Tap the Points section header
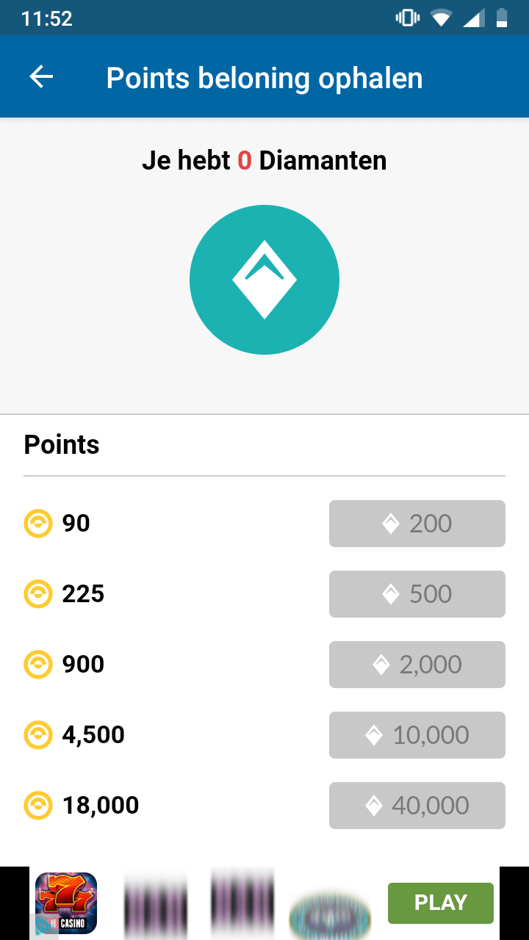529x940 pixels. click(x=62, y=445)
